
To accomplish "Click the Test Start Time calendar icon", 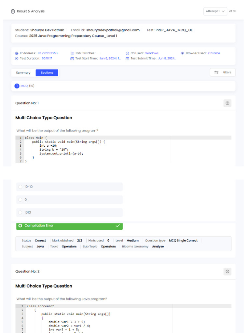I will [72, 59].
